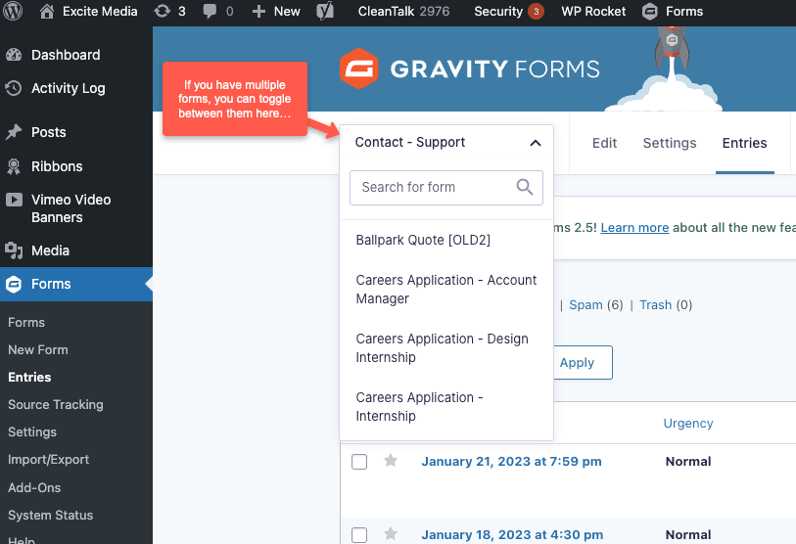Click the Media library icon
The width and height of the screenshot is (796, 544).
click(x=14, y=250)
